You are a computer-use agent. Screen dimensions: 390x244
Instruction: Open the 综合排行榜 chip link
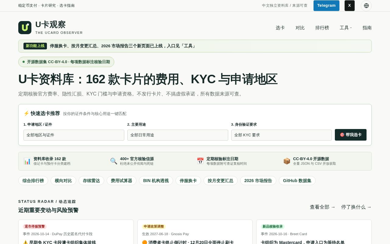[33, 181]
